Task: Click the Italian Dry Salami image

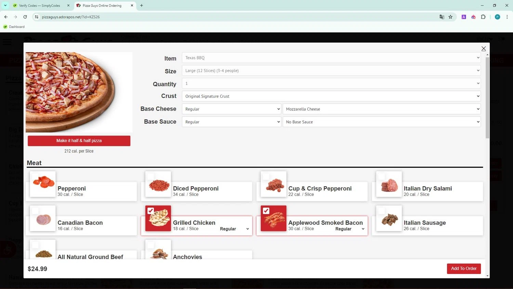Action: tap(389, 184)
